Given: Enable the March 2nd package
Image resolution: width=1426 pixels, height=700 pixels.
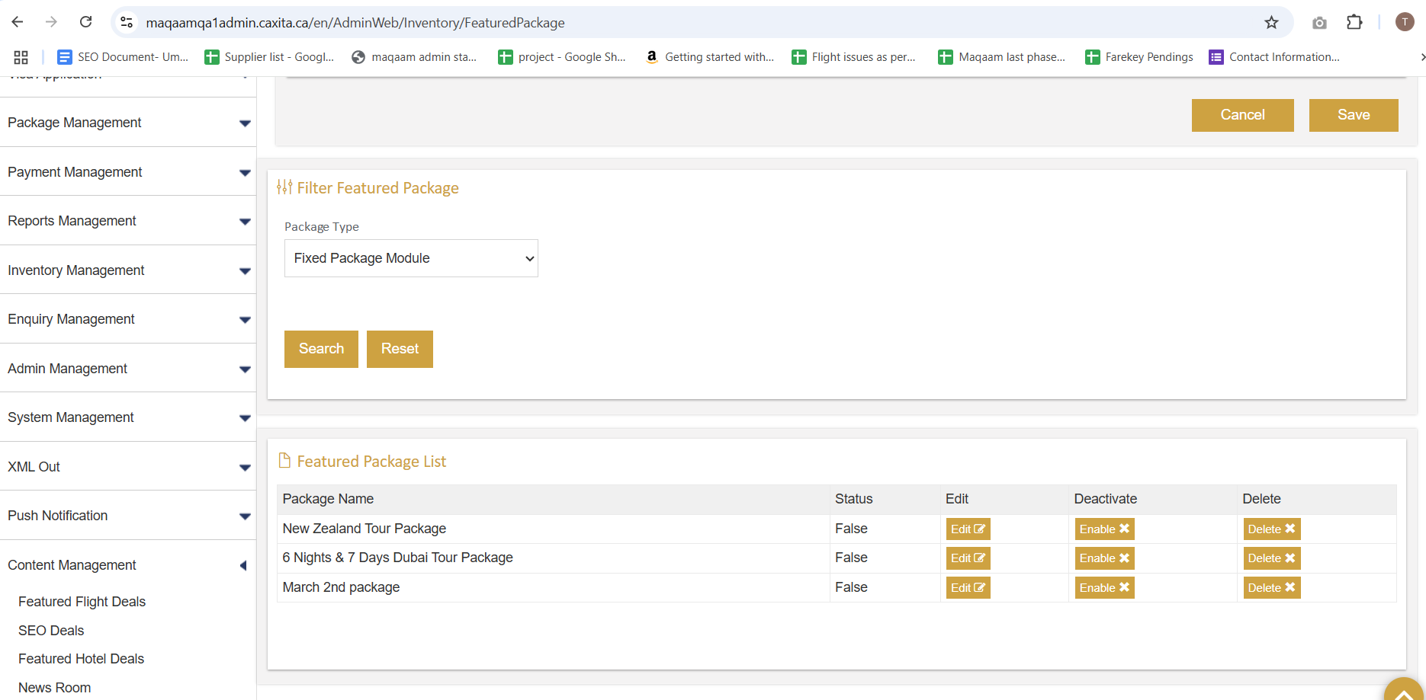Looking at the screenshot, I should pos(1104,588).
